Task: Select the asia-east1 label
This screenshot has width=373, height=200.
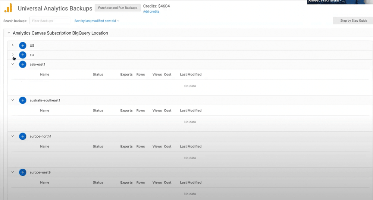Action: click(x=37, y=64)
